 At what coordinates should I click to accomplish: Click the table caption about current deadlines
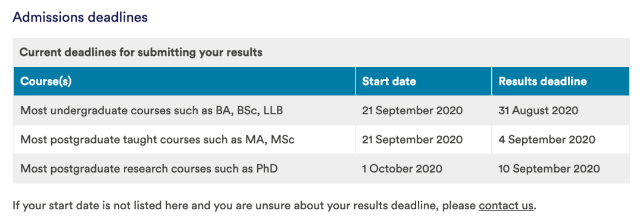coord(141,52)
